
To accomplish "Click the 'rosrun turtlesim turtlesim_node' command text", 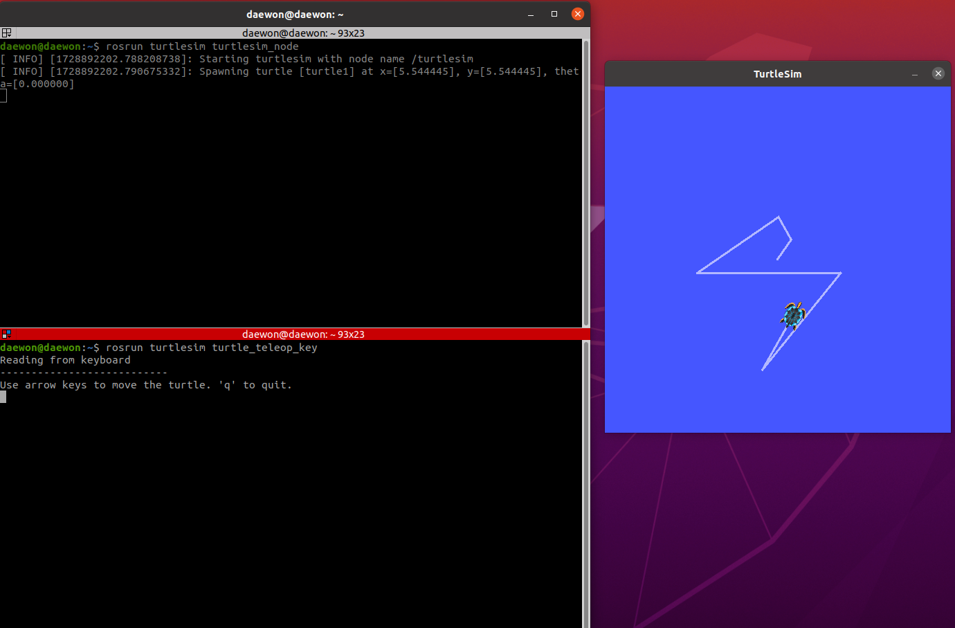I will [x=202, y=46].
